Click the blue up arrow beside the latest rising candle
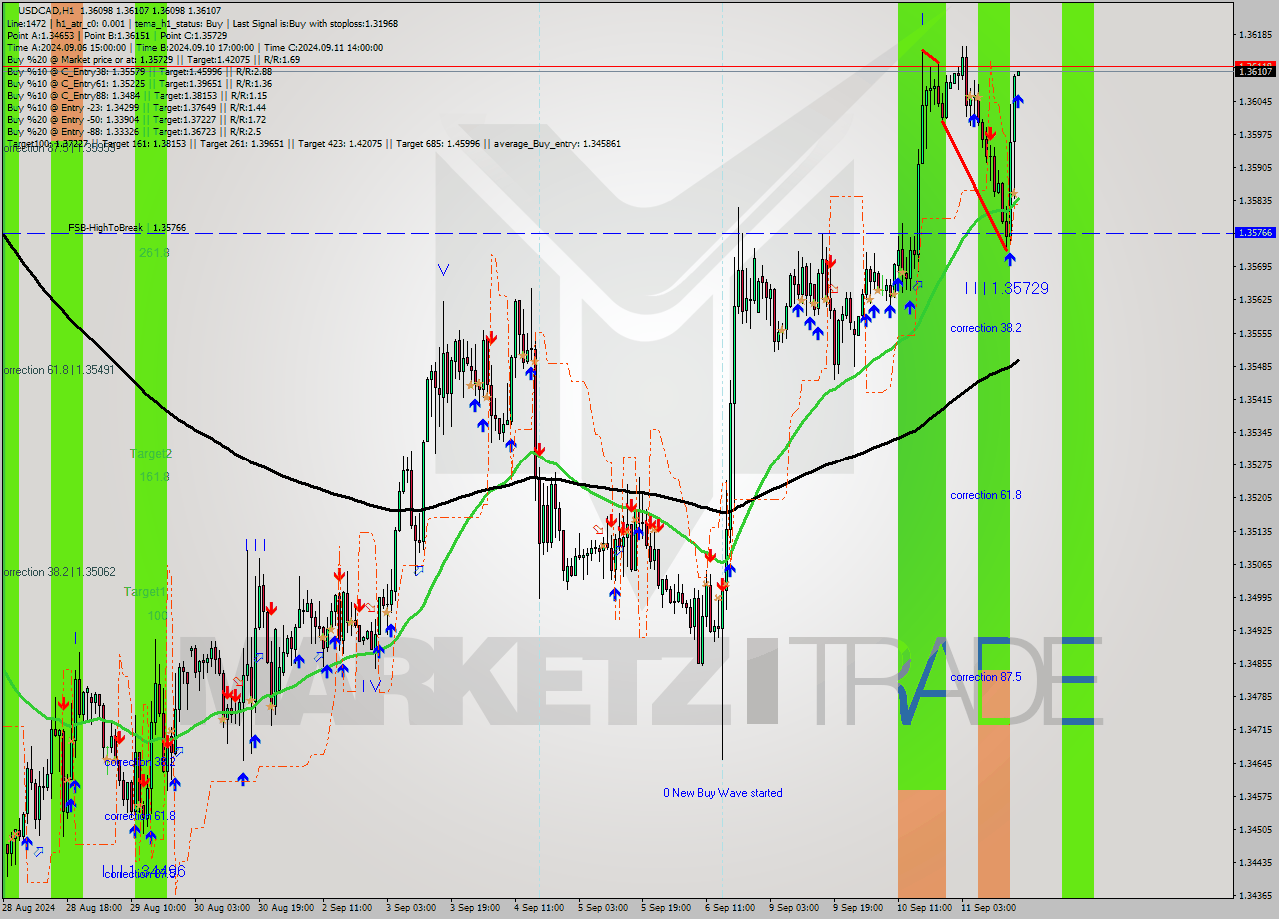The width and height of the screenshot is (1279, 919). pos(1017,101)
